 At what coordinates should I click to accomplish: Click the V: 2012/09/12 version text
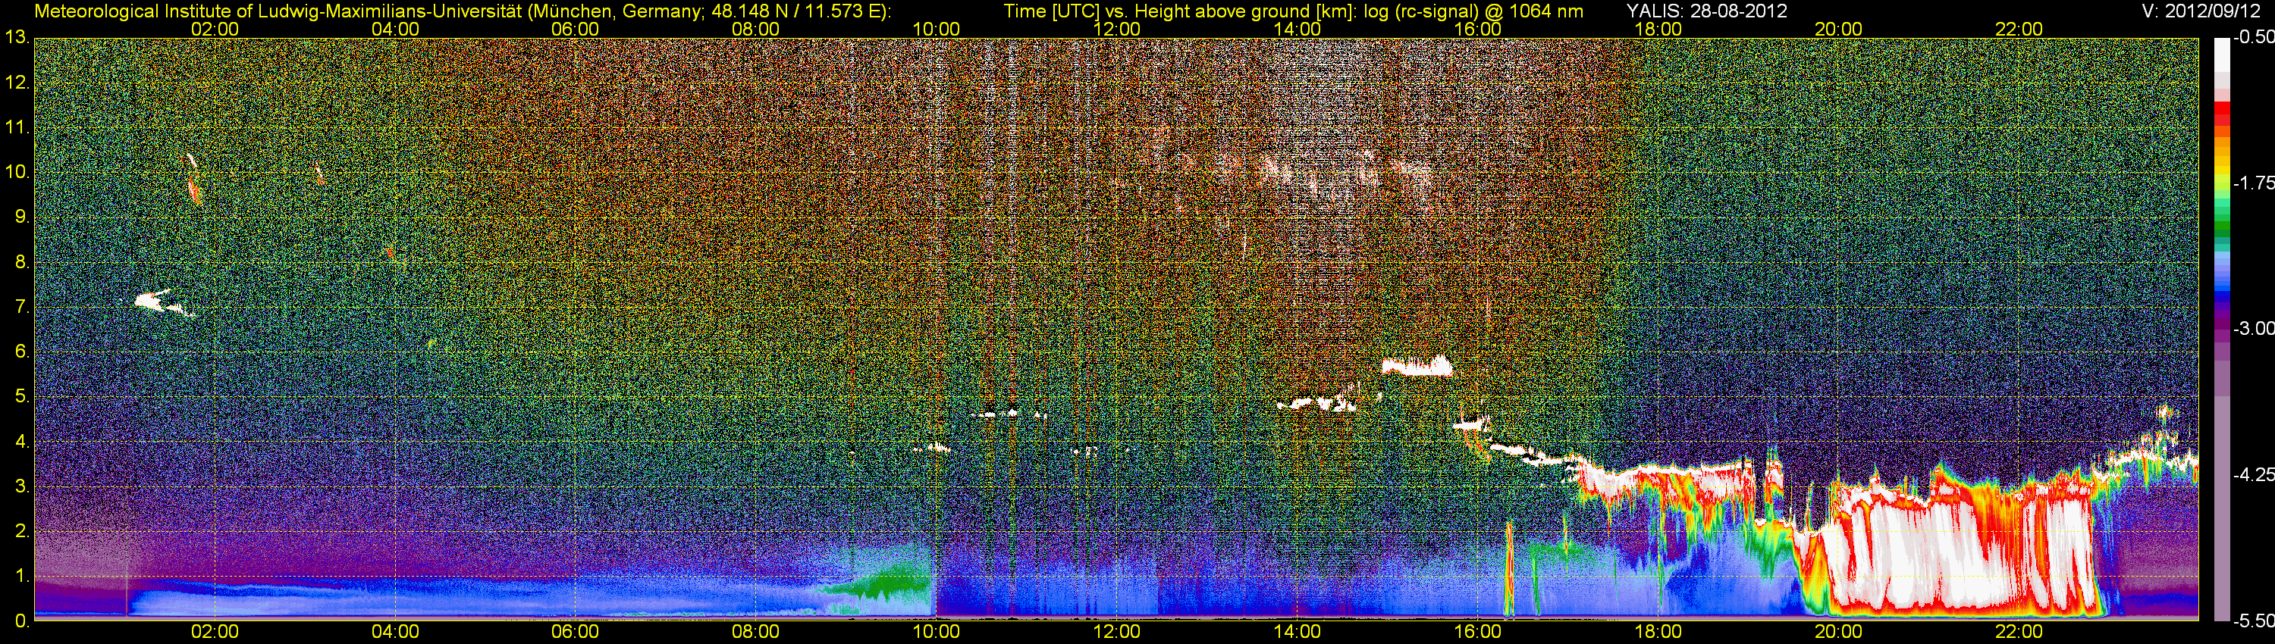click(x=2204, y=11)
